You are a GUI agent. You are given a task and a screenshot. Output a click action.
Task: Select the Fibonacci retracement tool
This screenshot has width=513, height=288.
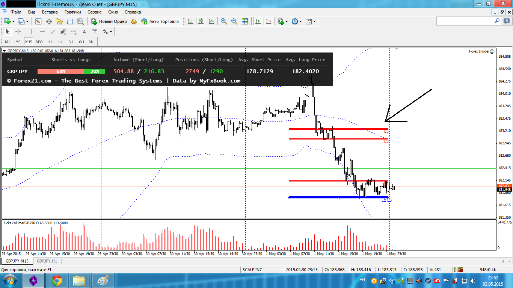(74, 32)
